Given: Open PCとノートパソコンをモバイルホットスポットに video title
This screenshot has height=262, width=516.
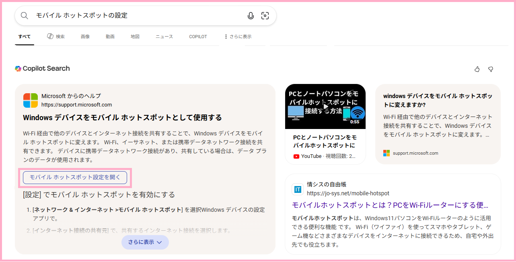Looking at the screenshot, I should [325, 141].
